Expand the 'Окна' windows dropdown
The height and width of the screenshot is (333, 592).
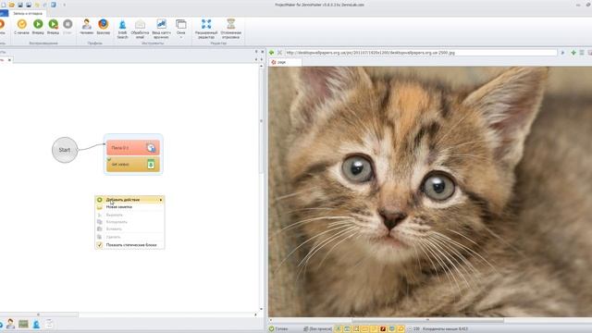coord(181,29)
